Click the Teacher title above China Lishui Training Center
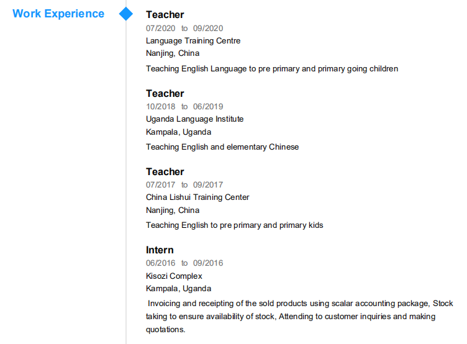 click(165, 171)
